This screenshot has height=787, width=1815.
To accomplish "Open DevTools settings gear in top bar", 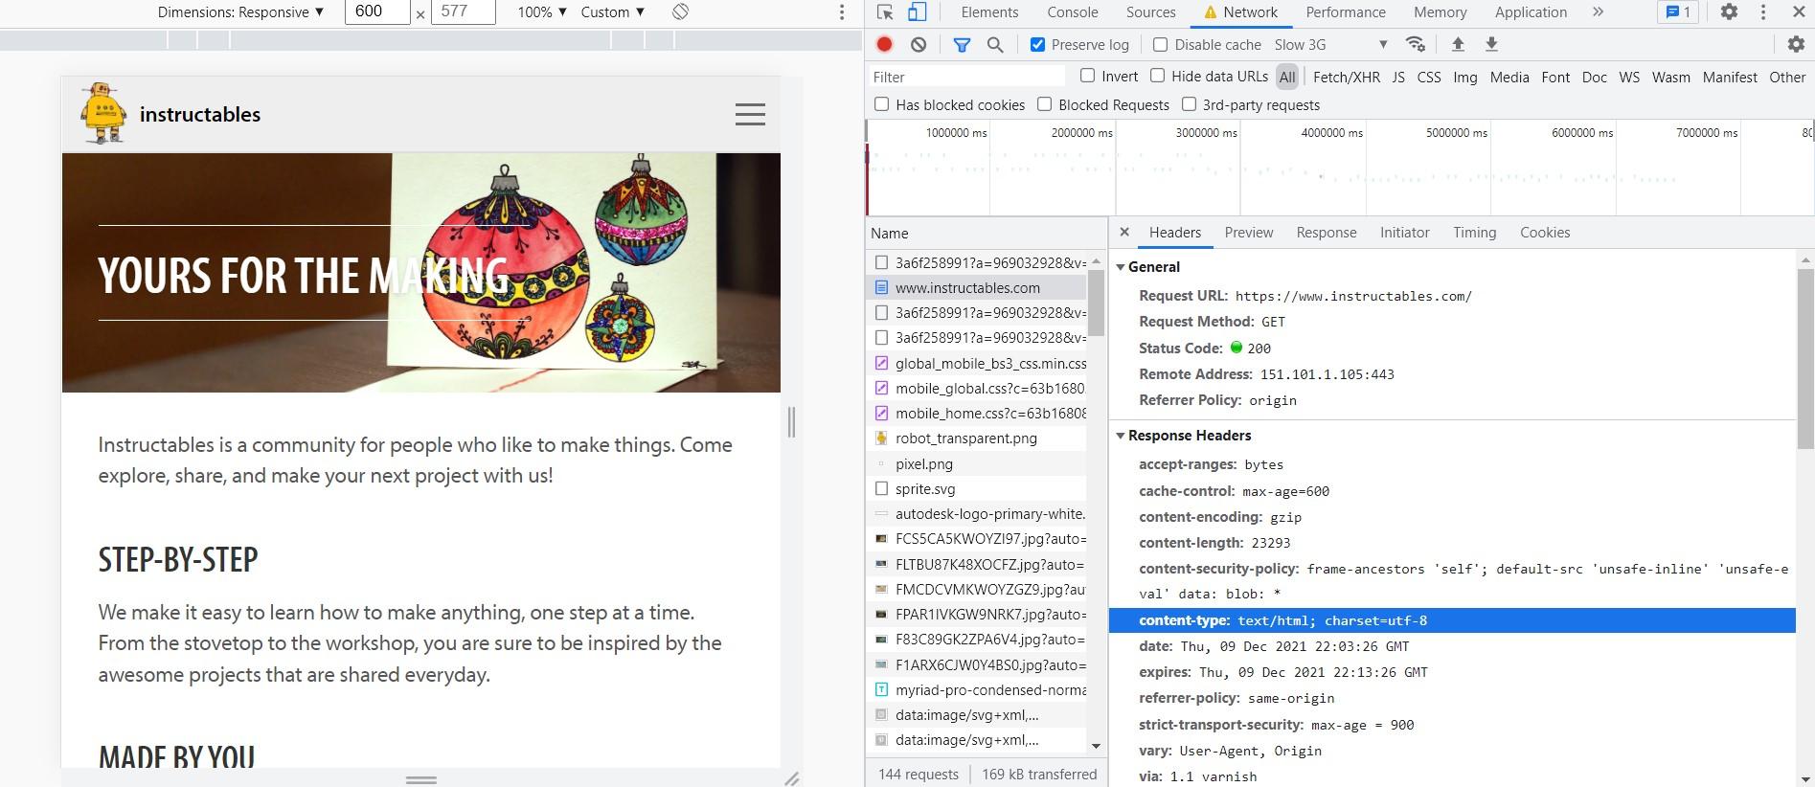I will coord(1729,12).
